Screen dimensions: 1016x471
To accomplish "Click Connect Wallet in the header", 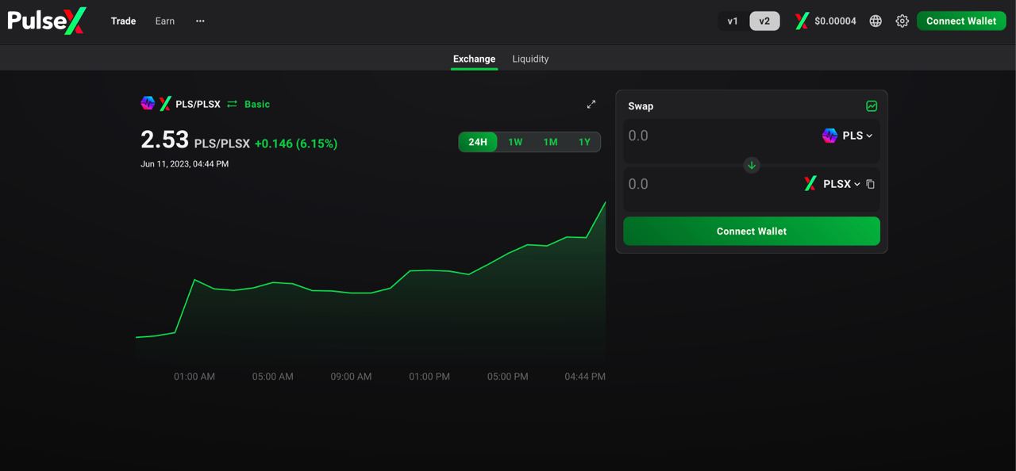I will (961, 21).
